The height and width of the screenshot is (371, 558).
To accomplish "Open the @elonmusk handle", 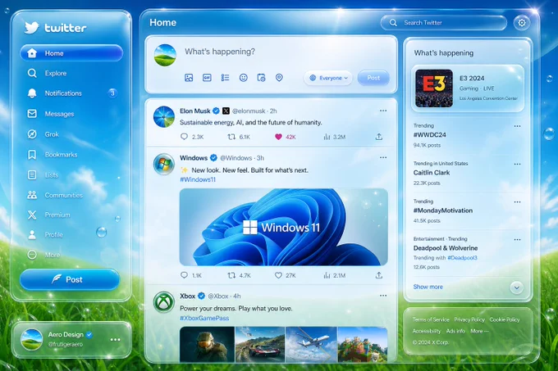I will [x=249, y=111].
